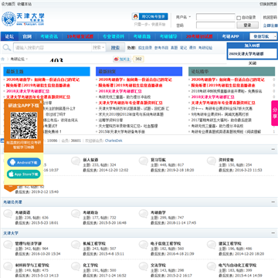Click the magnifier icon beside search box
The width and height of the screenshot is (278, 278).
[6, 48]
